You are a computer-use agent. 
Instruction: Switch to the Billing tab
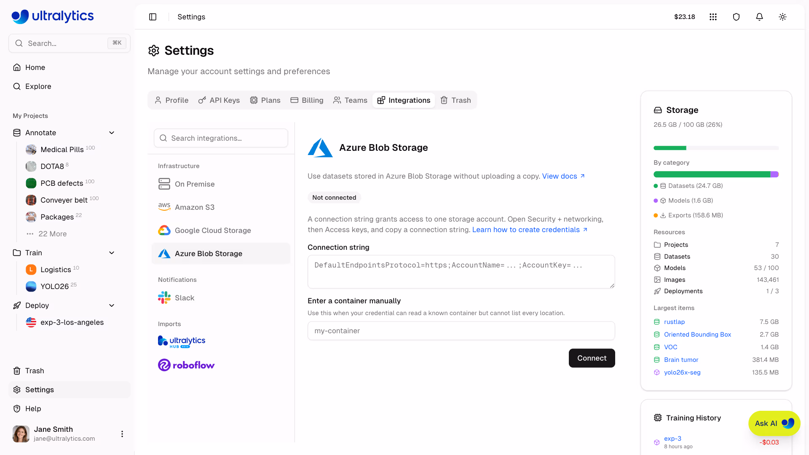307,100
